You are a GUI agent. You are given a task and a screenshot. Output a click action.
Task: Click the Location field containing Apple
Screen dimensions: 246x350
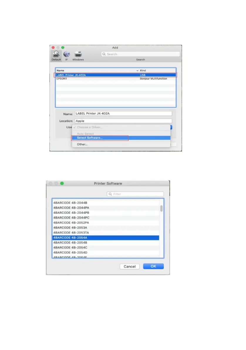(123, 121)
